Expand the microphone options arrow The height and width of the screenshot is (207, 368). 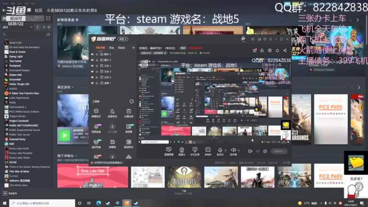coord(225,150)
